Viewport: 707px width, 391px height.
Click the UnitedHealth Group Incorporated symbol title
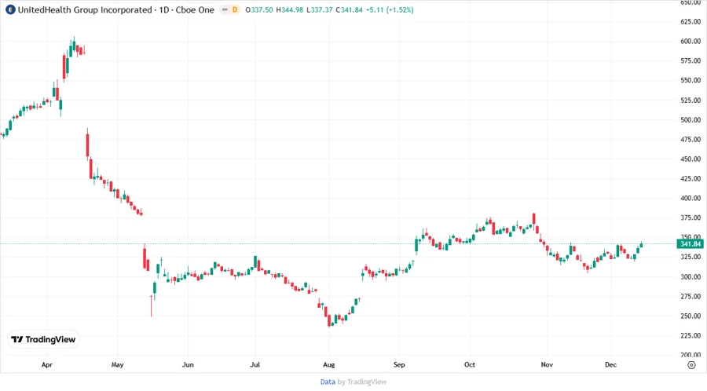pos(85,9)
